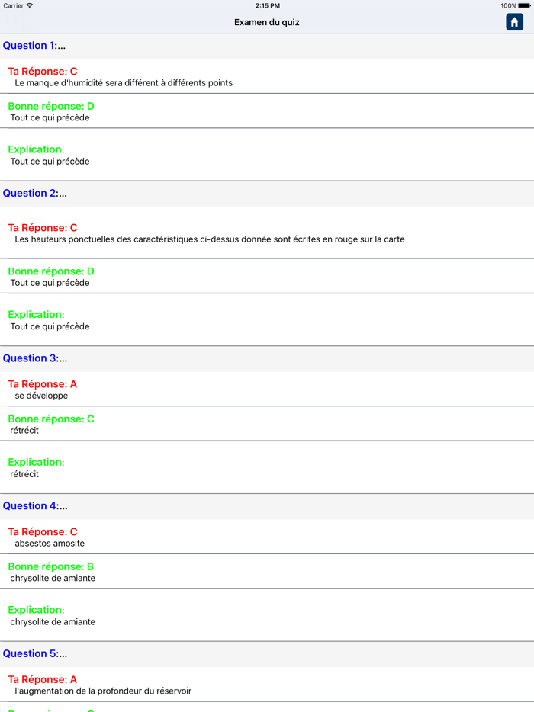534x712 pixels.
Task: Select 'Explication' label under Question 4
Action: coord(36,610)
